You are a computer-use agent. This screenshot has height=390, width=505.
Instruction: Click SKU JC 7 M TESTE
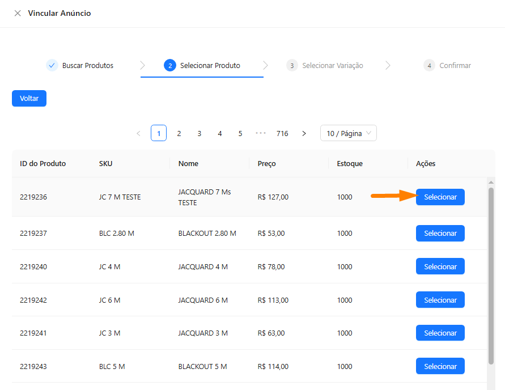(x=120, y=197)
